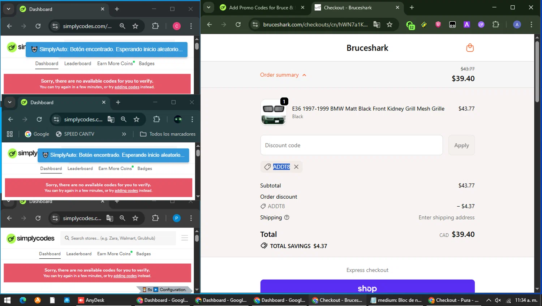Click the pink shield extension icon
The height and width of the screenshot is (306, 542).
pyautogui.click(x=438, y=25)
